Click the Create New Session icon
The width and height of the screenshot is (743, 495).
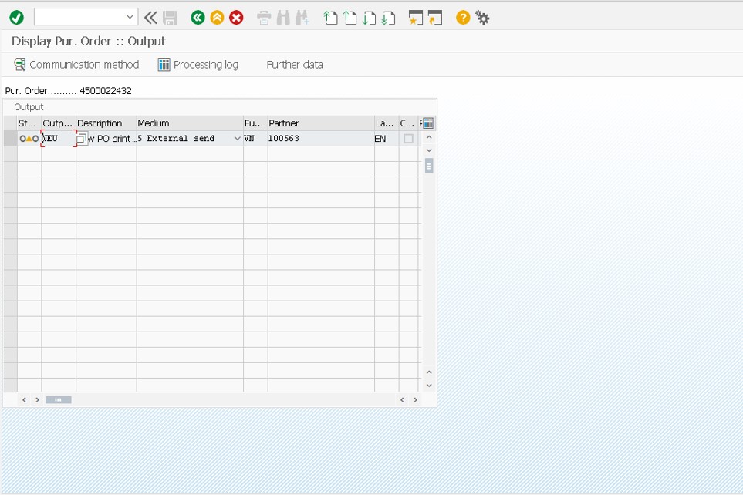click(x=416, y=18)
